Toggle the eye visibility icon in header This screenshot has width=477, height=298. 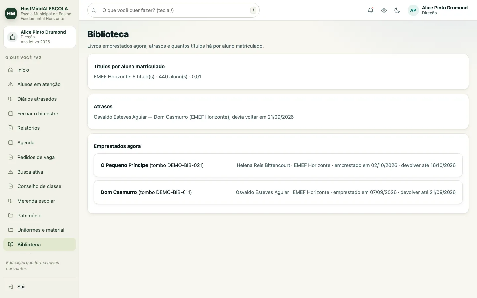coord(384,10)
